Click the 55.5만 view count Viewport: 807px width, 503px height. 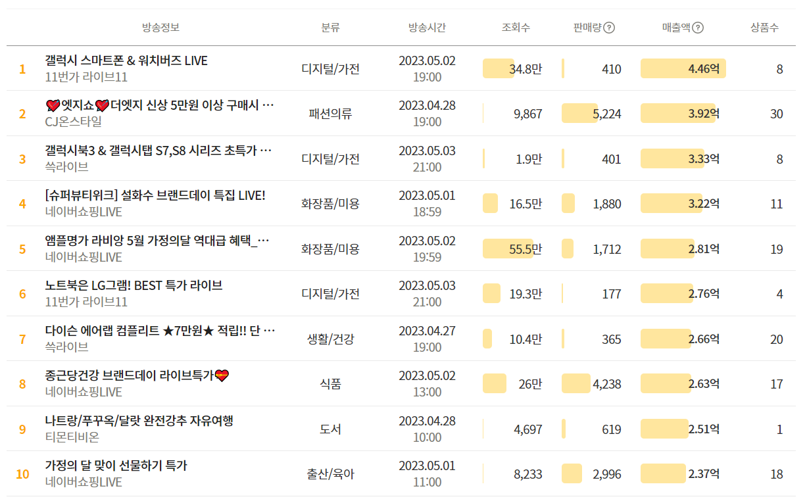526,249
